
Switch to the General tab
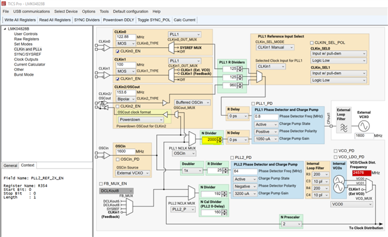pos(10,165)
